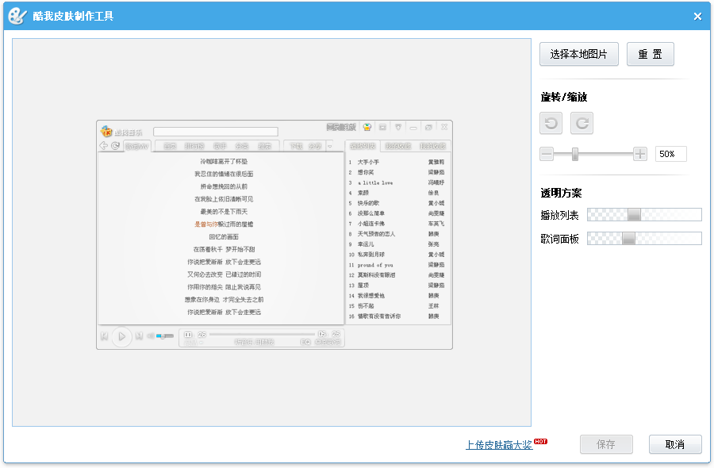Click the 酷我皮肤制作工具 palette logo icon

[x=17, y=16]
